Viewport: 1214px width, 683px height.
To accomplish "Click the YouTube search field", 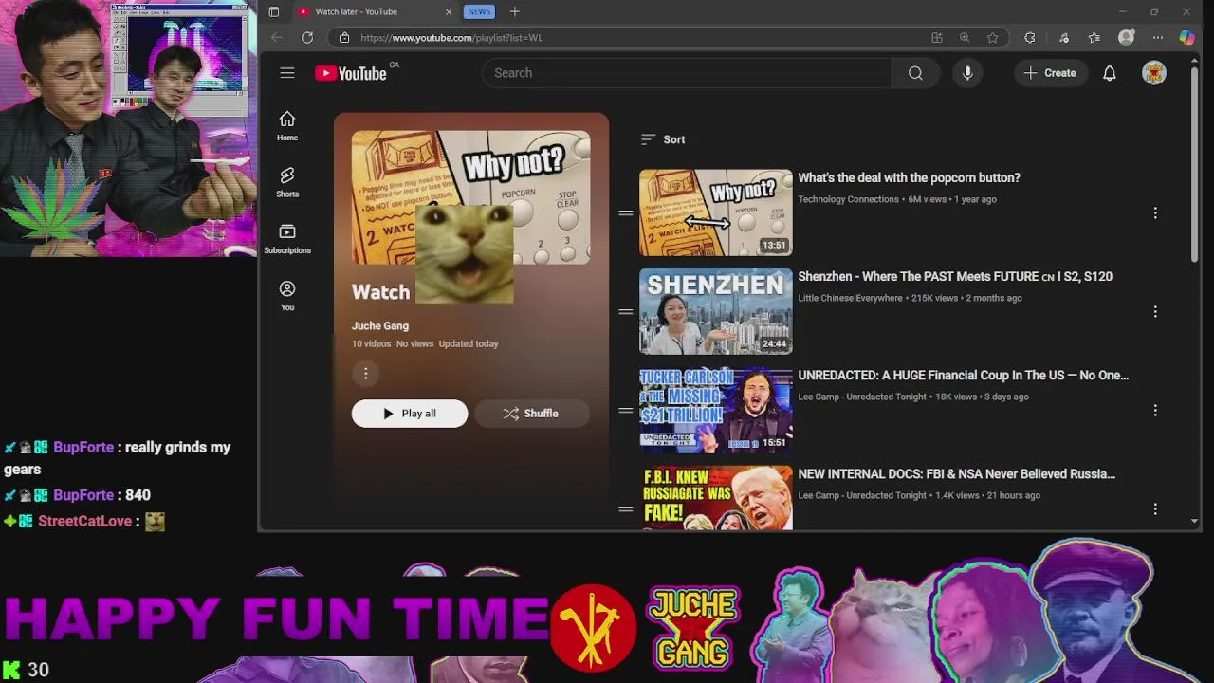I will [688, 73].
